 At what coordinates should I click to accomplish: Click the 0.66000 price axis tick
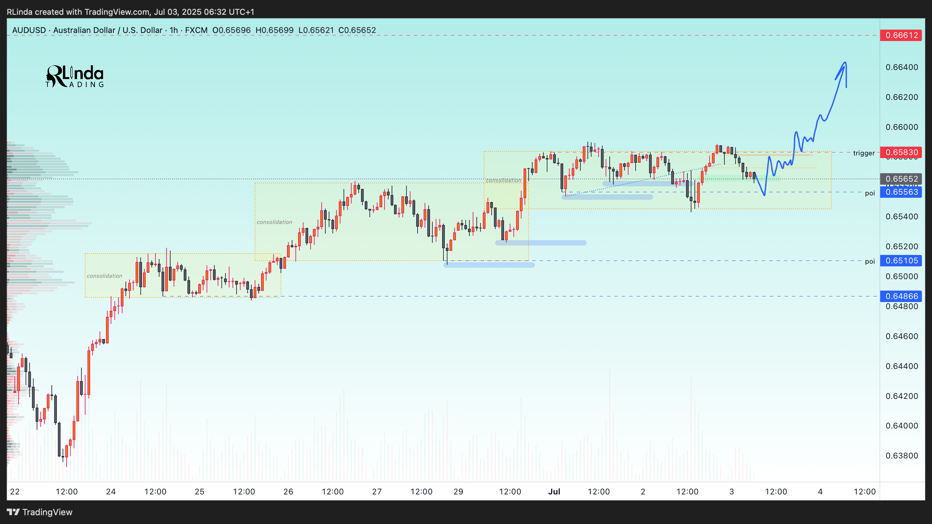902,127
